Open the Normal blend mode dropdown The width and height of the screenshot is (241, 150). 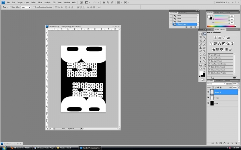[x=216, y=84]
